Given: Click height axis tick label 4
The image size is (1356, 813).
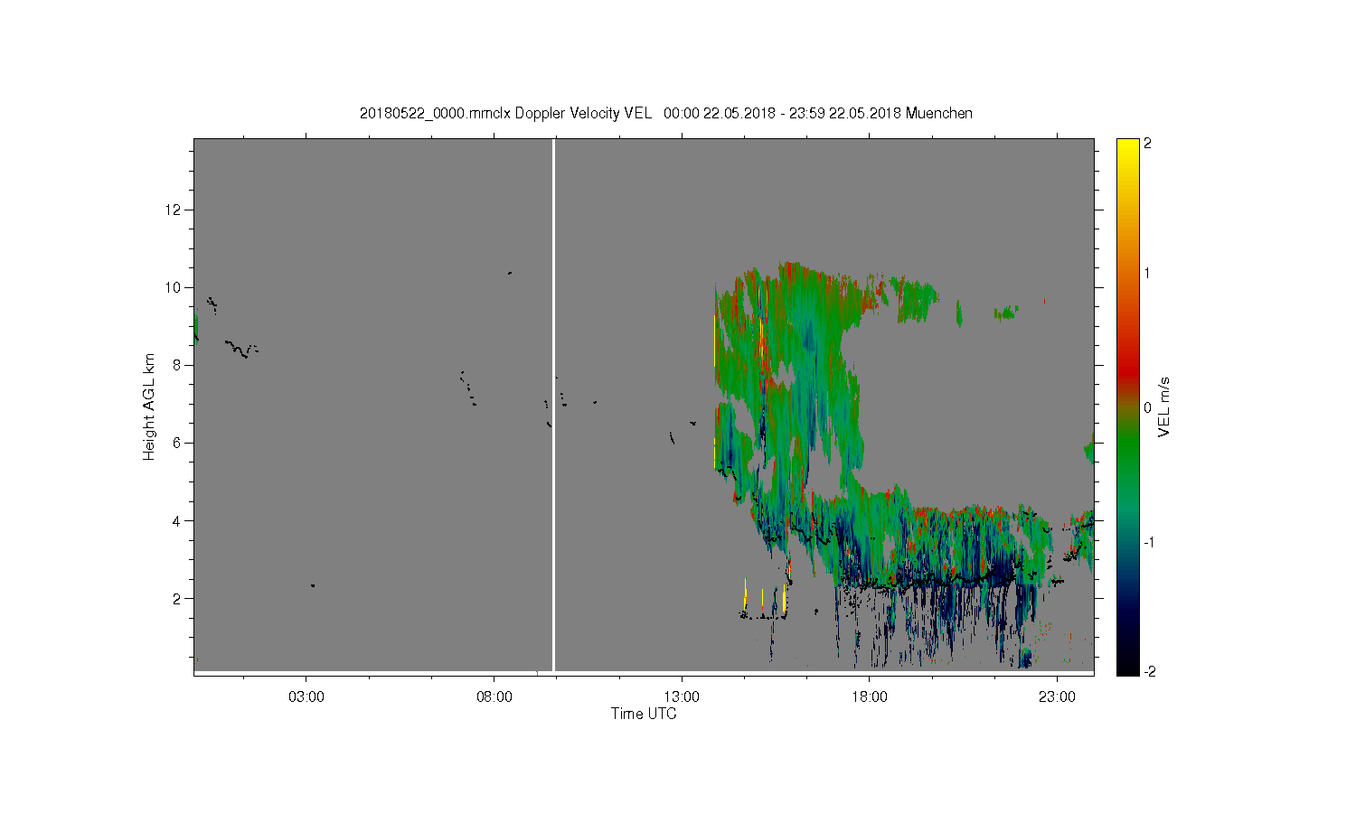Looking at the screenshot, I should [x=177, y=520].
